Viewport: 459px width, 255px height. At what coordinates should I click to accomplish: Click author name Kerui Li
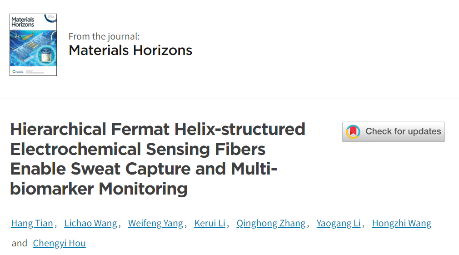click(210, 223)
